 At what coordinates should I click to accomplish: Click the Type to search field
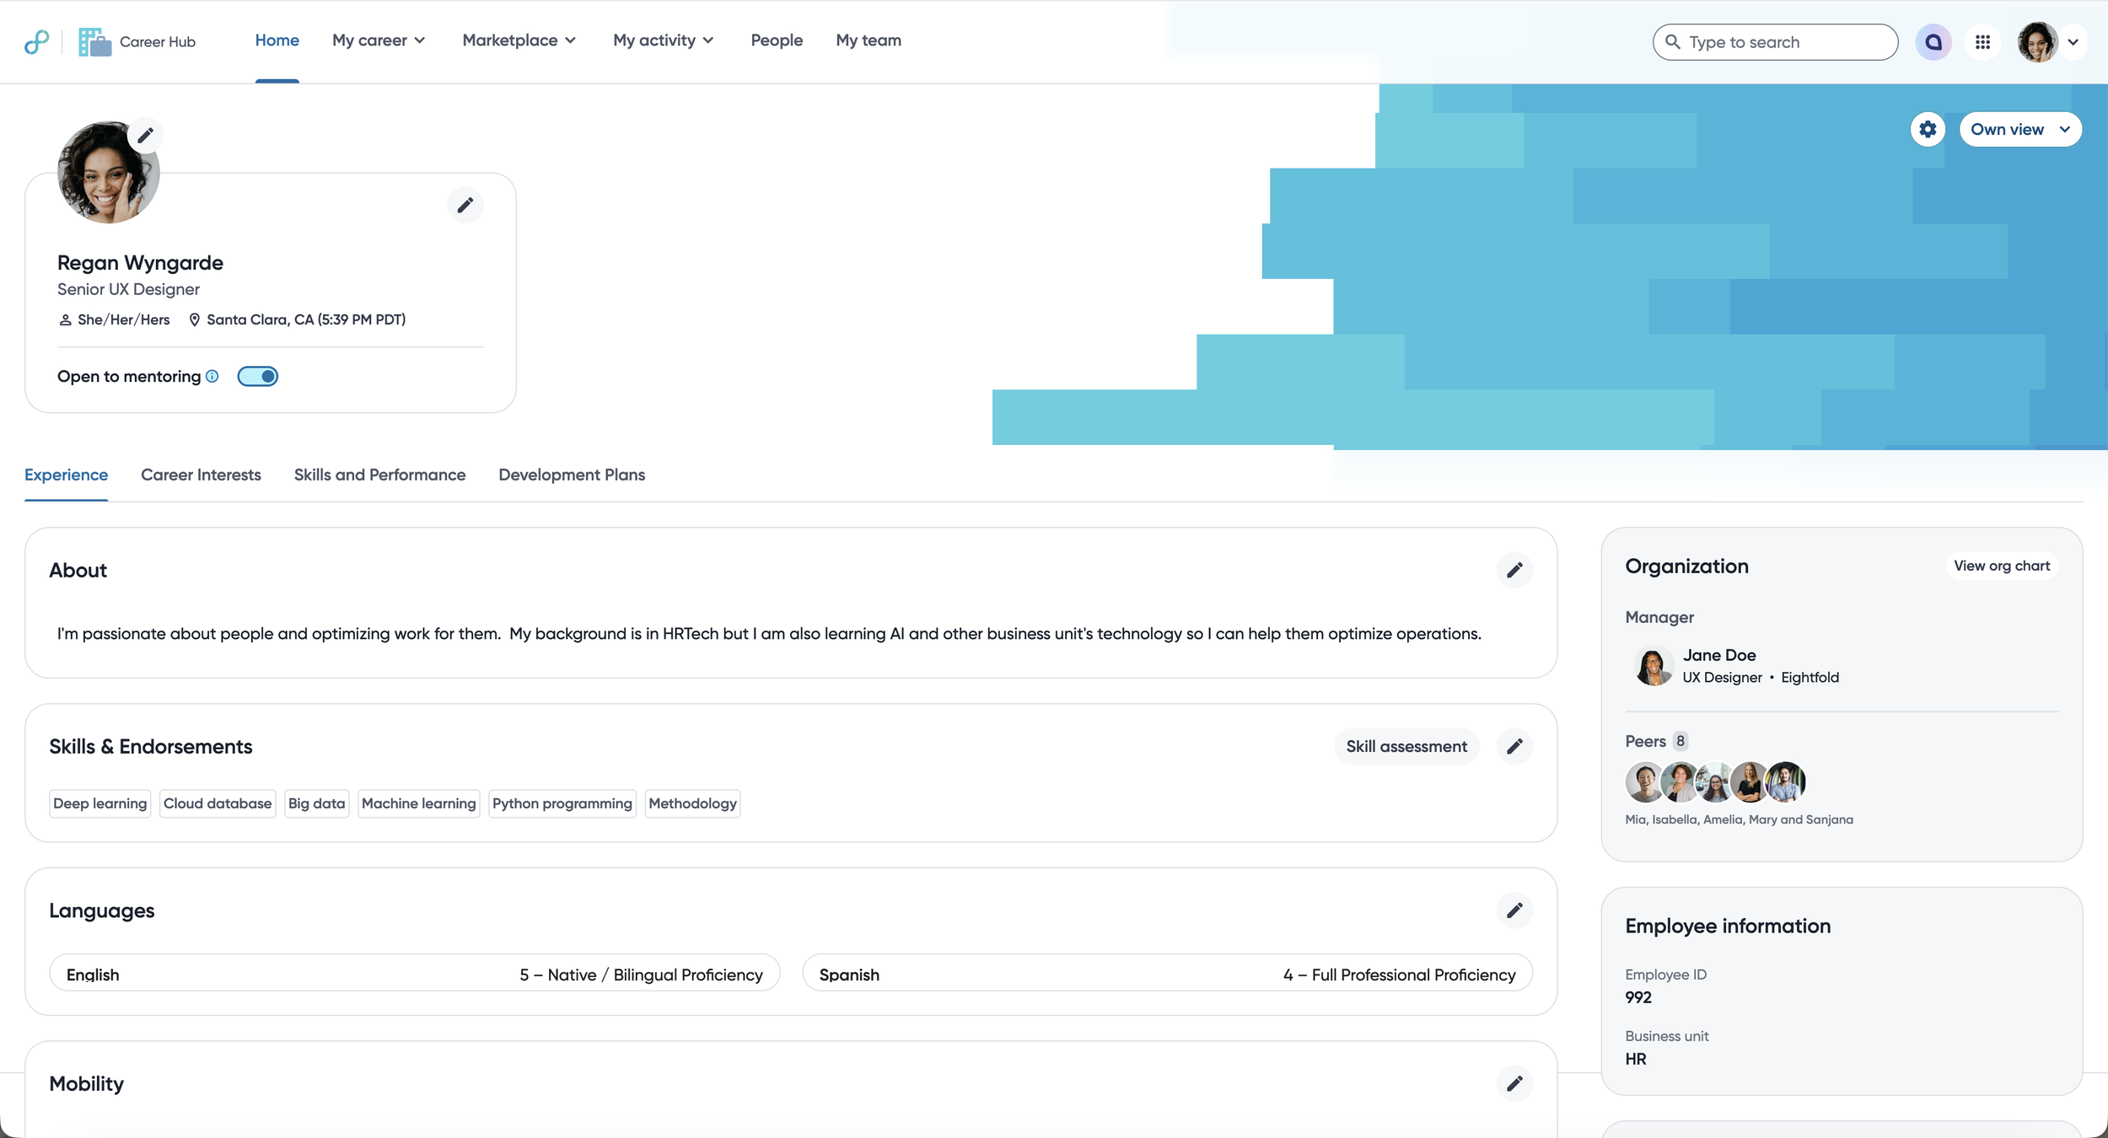(x=1773, y=41)
